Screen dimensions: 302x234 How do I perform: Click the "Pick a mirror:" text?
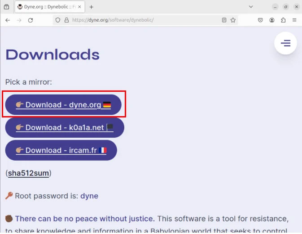(29, 82)
